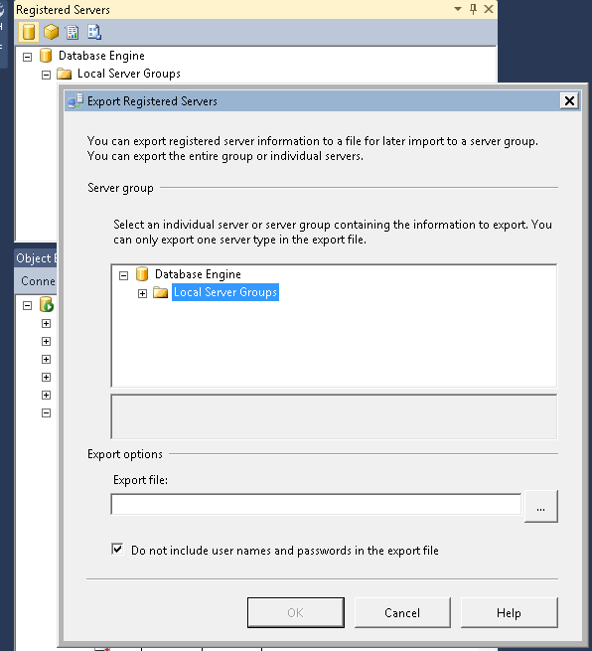Click the browse (...) button for export file
This screenshot has width=592, height=651.
tap(541, 506)
